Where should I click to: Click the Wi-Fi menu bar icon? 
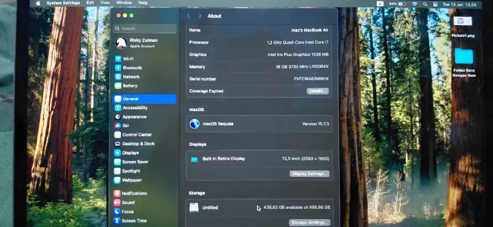(415, 4)
